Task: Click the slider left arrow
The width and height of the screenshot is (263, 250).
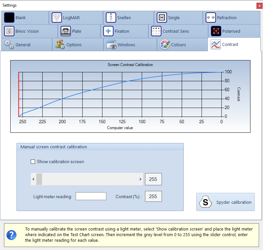Action: coord(33,179)
